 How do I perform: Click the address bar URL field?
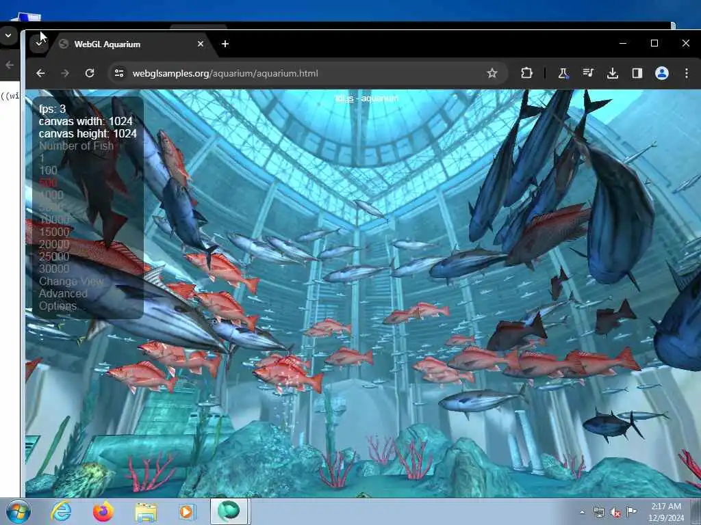click(309, 73)
